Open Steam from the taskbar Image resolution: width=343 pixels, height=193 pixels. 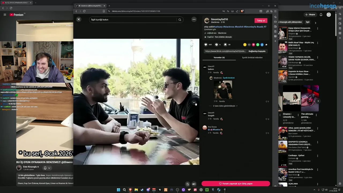point(142,190)
